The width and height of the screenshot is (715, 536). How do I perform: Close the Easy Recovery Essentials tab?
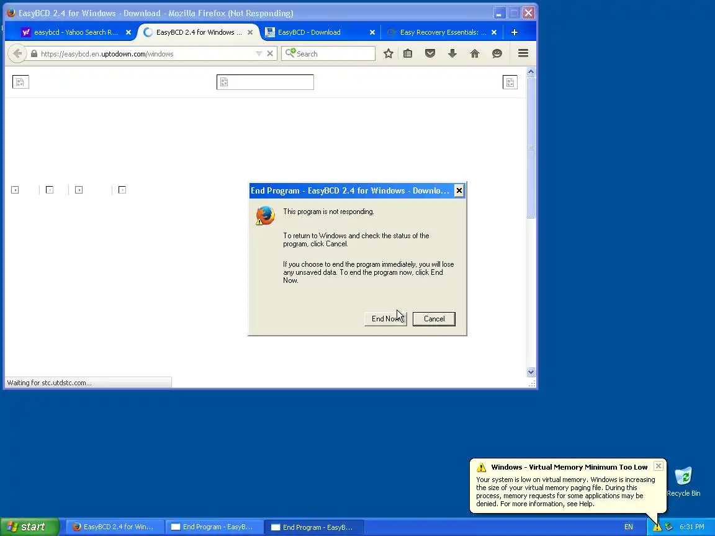tap(494, 32)
